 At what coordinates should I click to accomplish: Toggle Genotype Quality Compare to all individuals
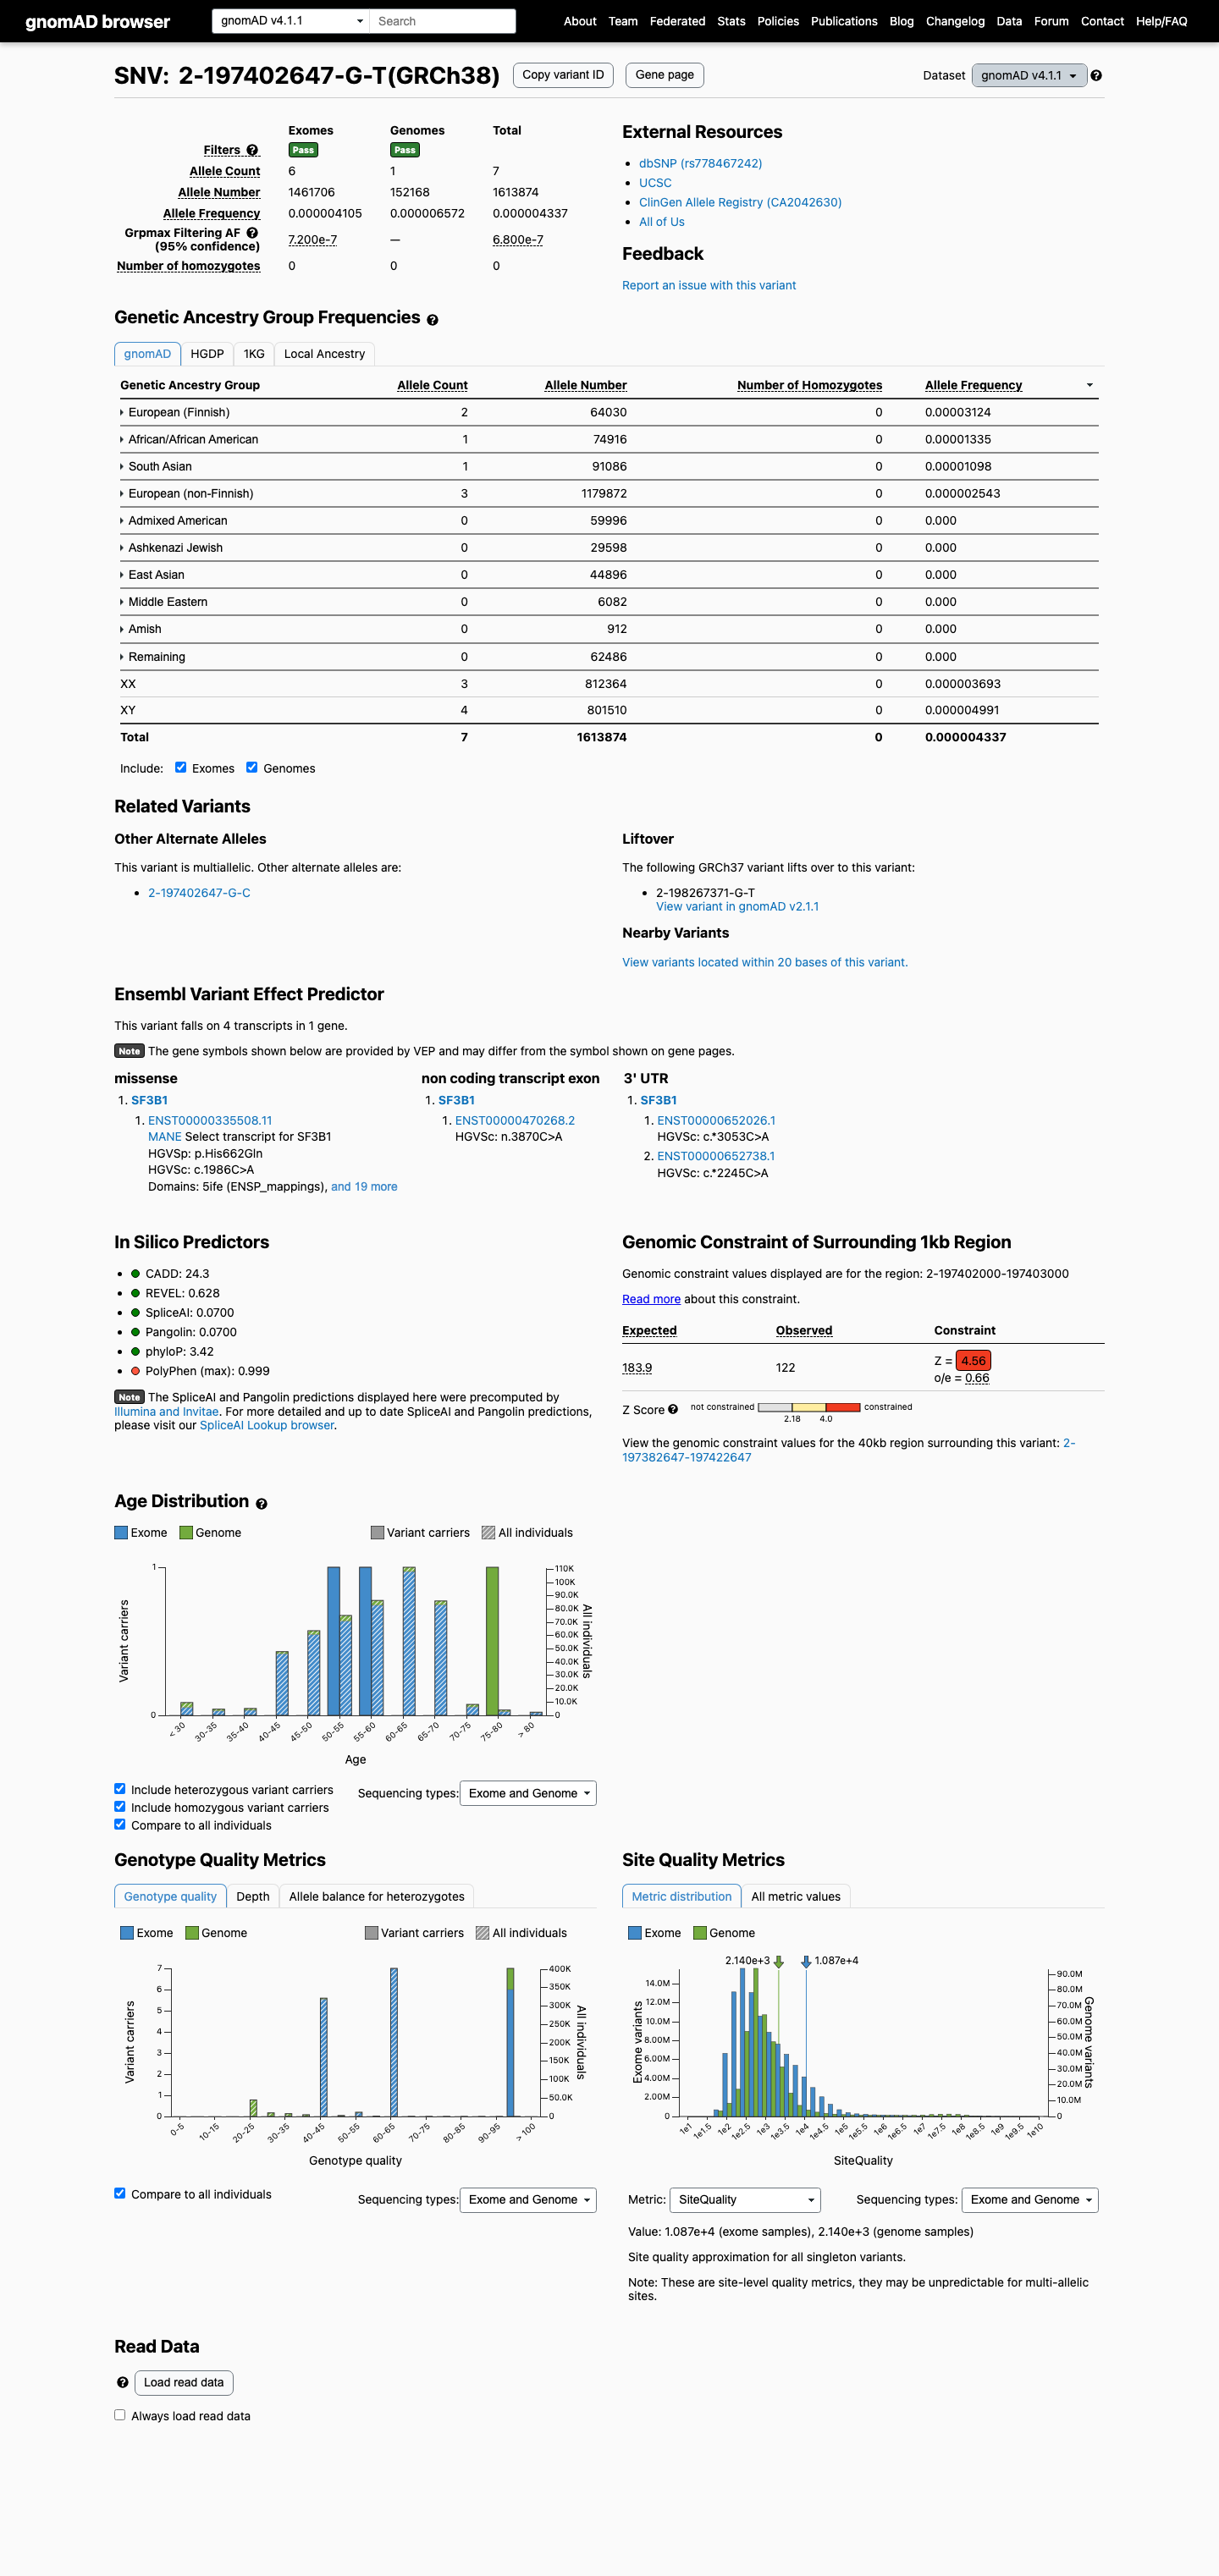pos(120,2193)
